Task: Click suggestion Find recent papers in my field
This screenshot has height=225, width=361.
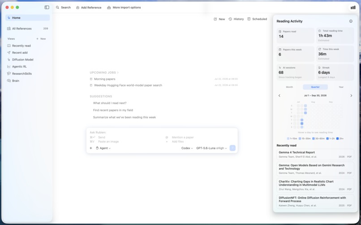Action: coord(113,110)
